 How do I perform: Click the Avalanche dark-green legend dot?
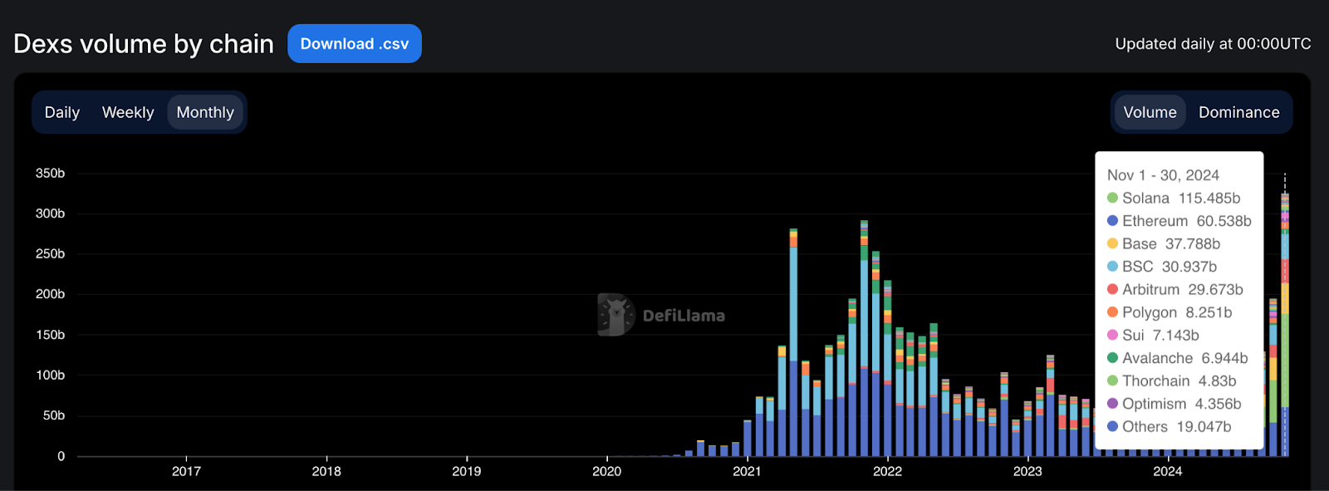pos(1112,358)
